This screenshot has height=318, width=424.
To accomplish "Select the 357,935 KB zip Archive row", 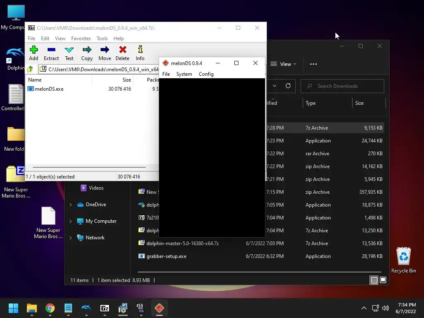I will pos(261,192).
